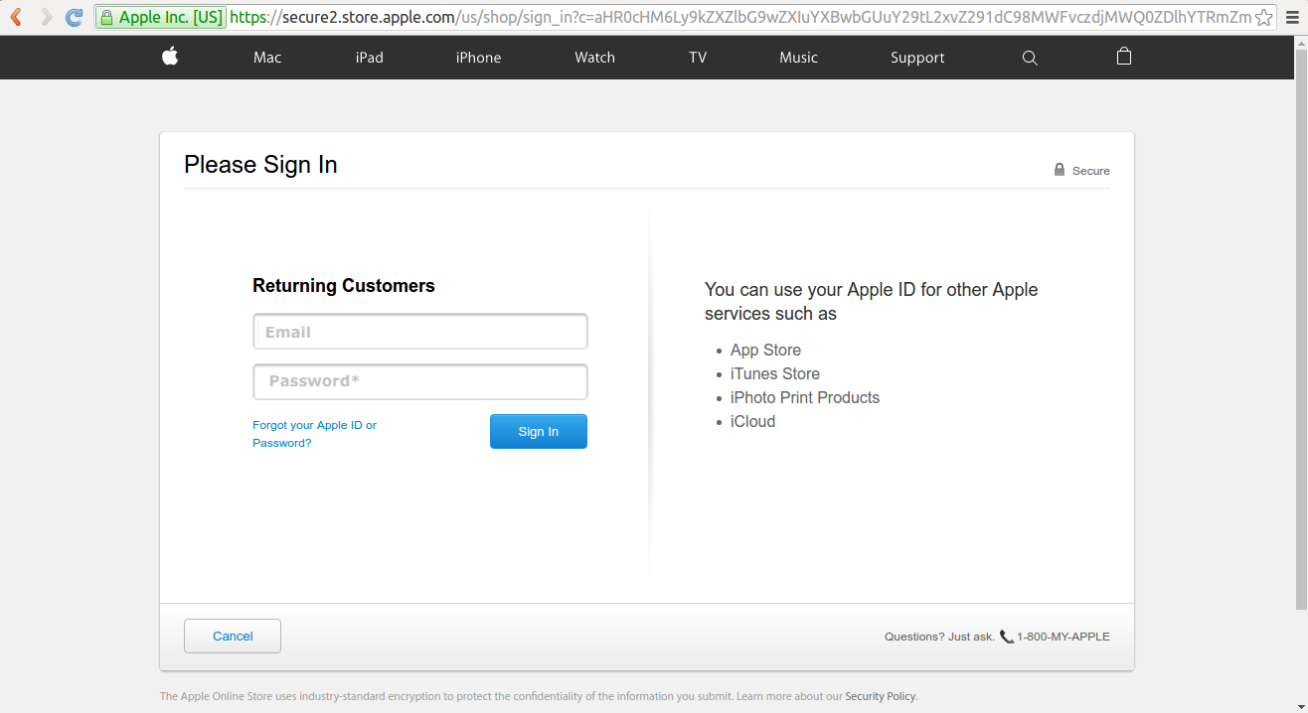
Task: Click the 'iPhoto Print Products' list item
Action: coord(805,397)
